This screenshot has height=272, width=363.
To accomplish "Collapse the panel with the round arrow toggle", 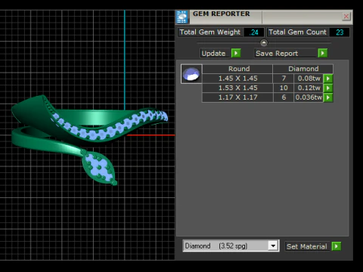I will 264,43.
